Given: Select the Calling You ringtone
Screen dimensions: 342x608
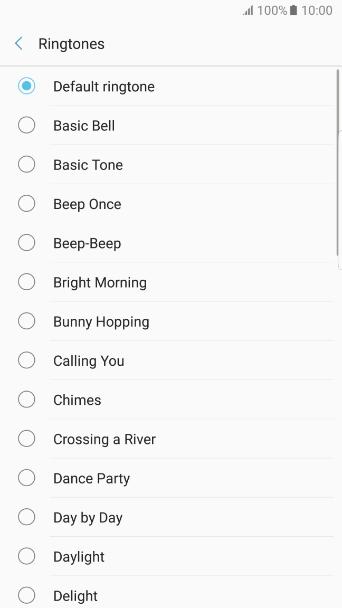Looking at the screenshot, I should pyautogui.click(x=88, y=360).
